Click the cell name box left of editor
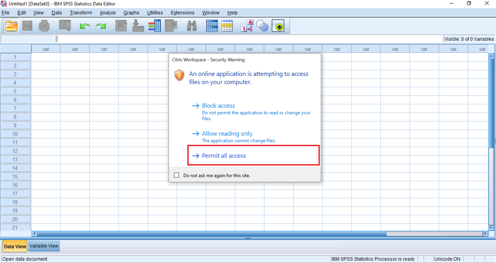This screenshot has width=496, height=263. click(x=28, y=39)
